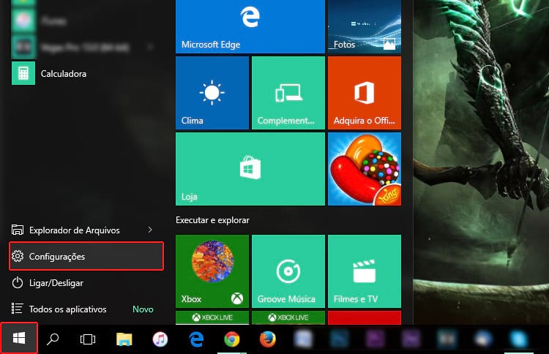549x354 pixels.
Task: Open the Fotos tile
Action: [365, 26]
